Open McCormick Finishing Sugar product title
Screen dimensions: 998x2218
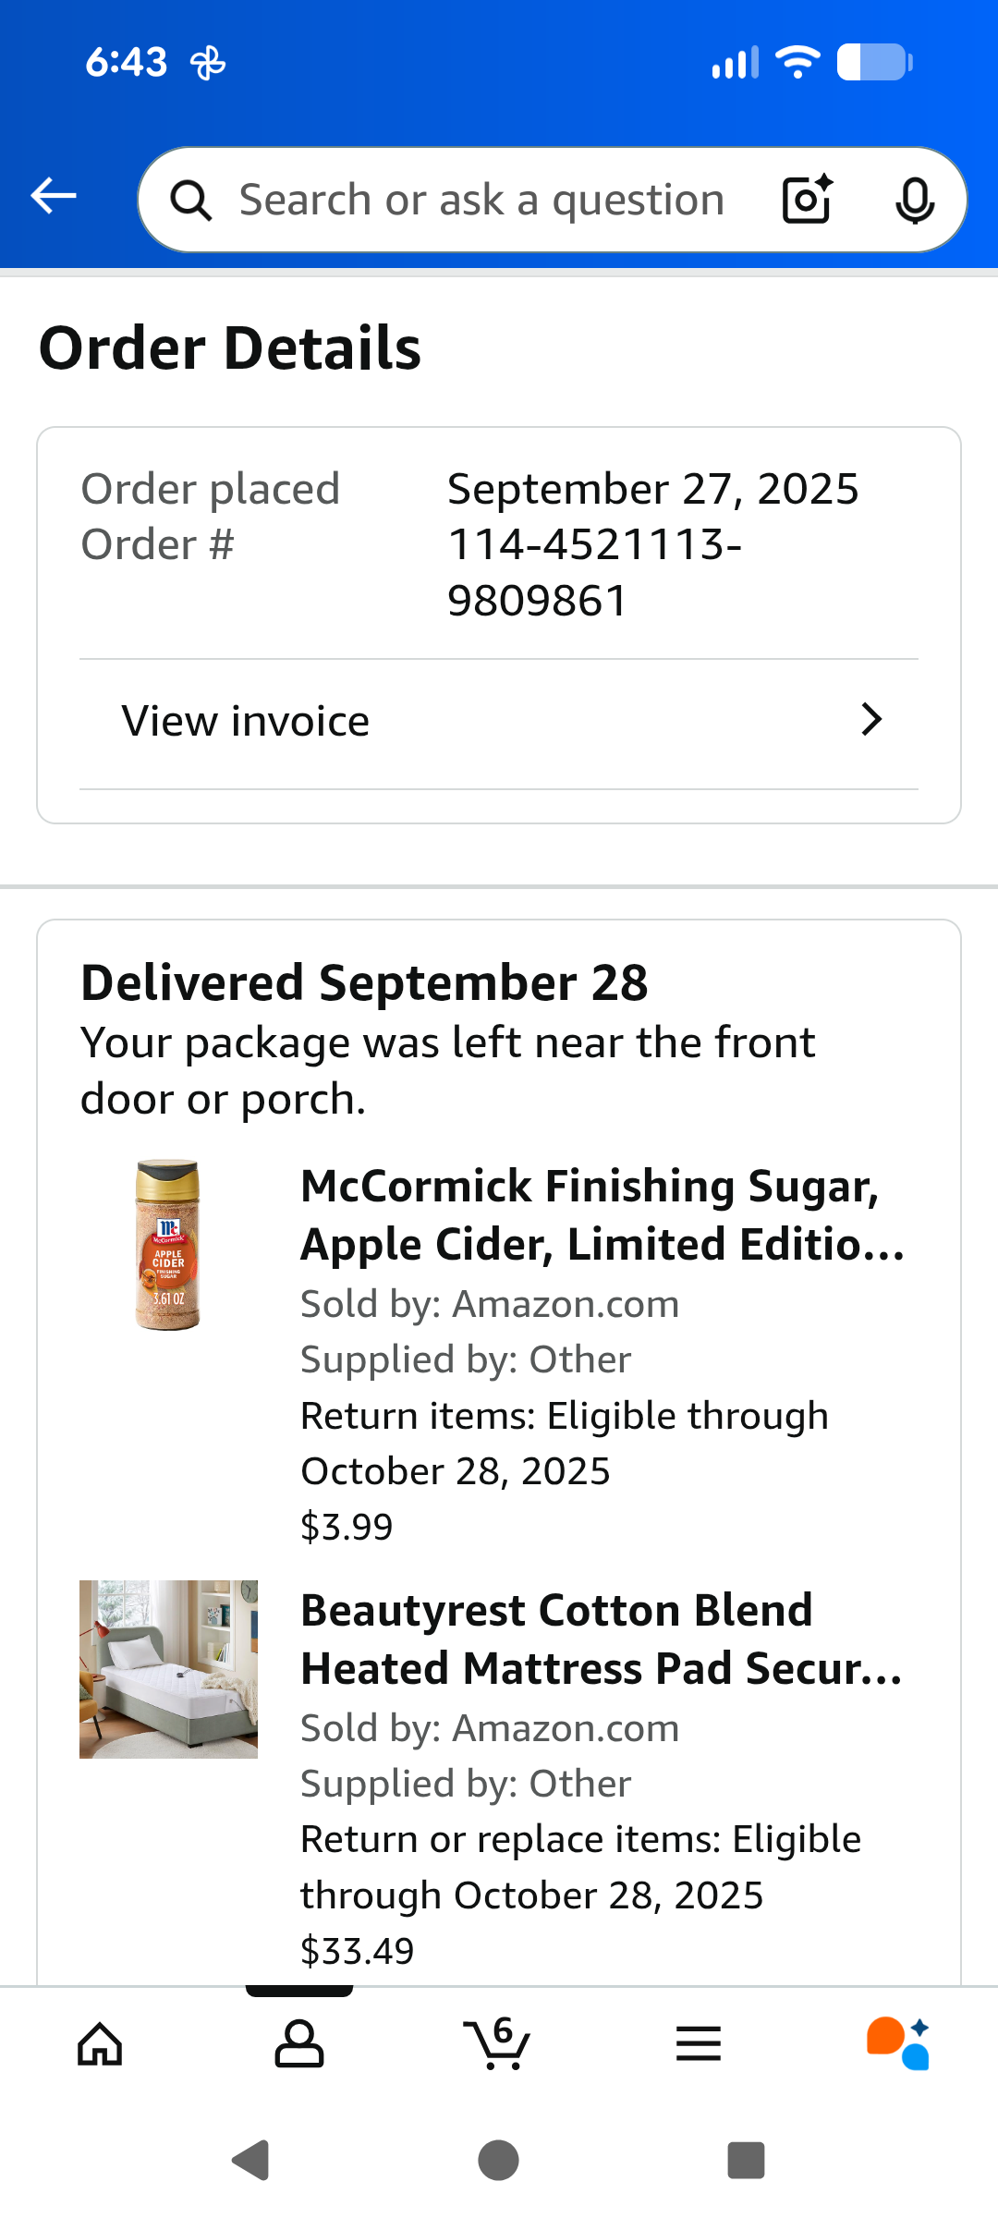(602, 1214)
